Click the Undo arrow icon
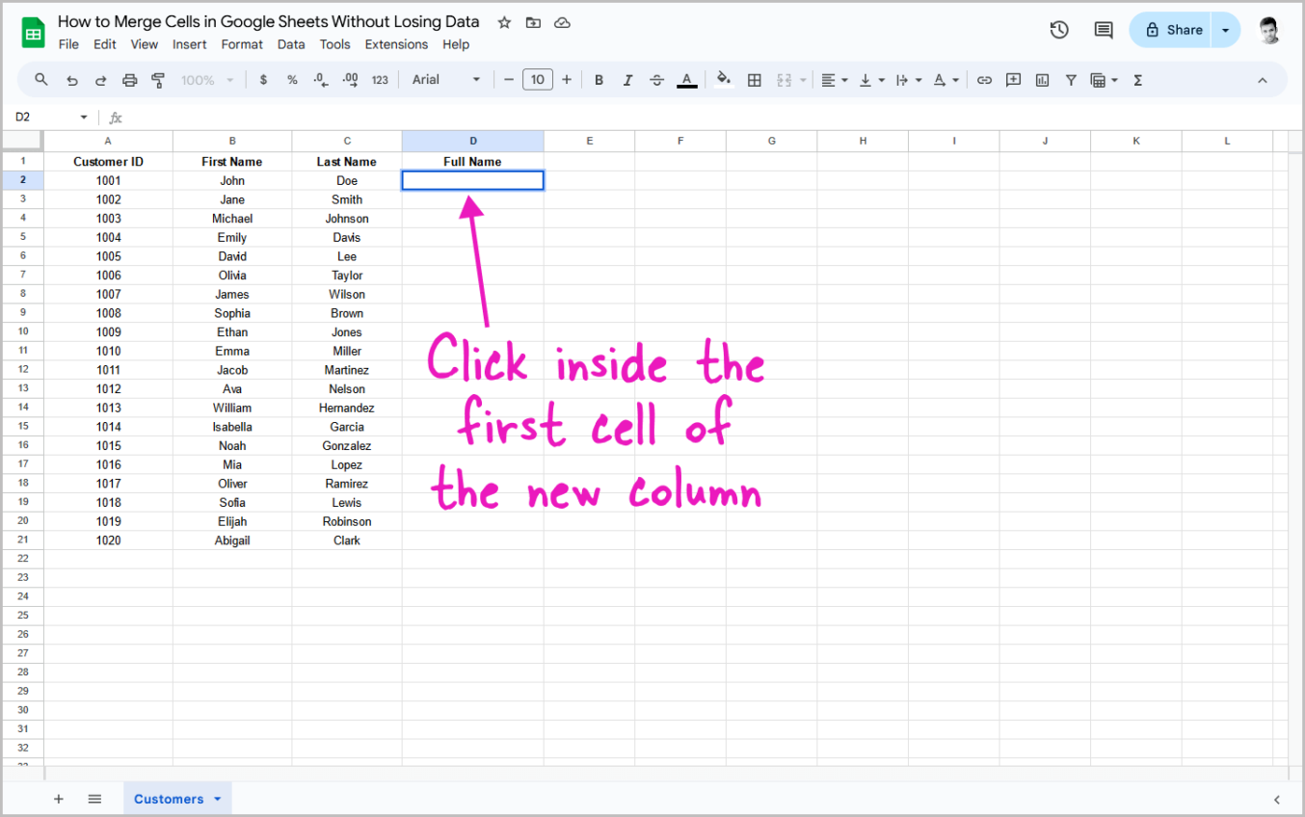The height and width of the screenshot is (817, 1305). tap(71, 80)
